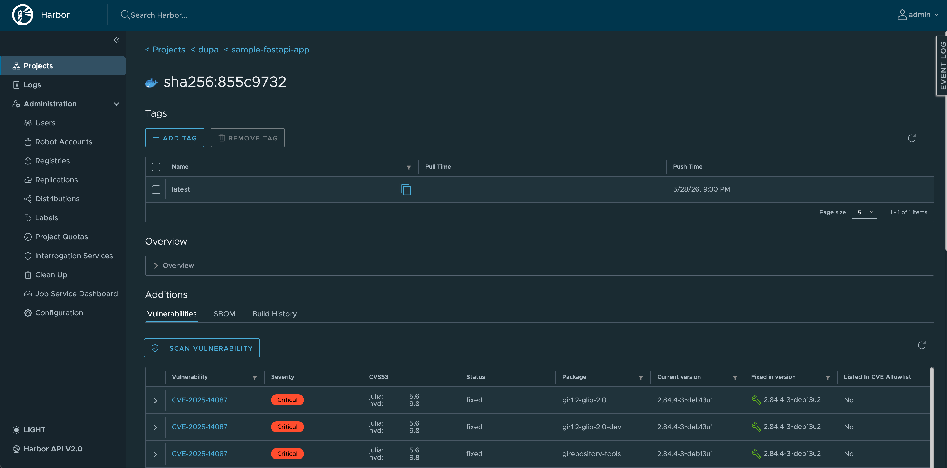947x468 pixels.
Task: Click the Docker whale artifact icon
Action: (x=151, y=82)
